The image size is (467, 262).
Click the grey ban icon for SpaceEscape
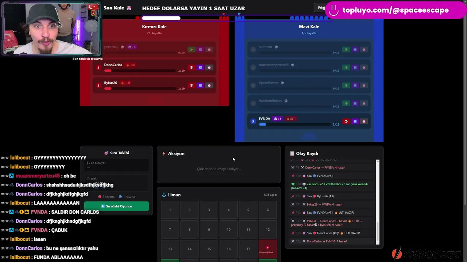pyautogui.click(x=364, y=86)
